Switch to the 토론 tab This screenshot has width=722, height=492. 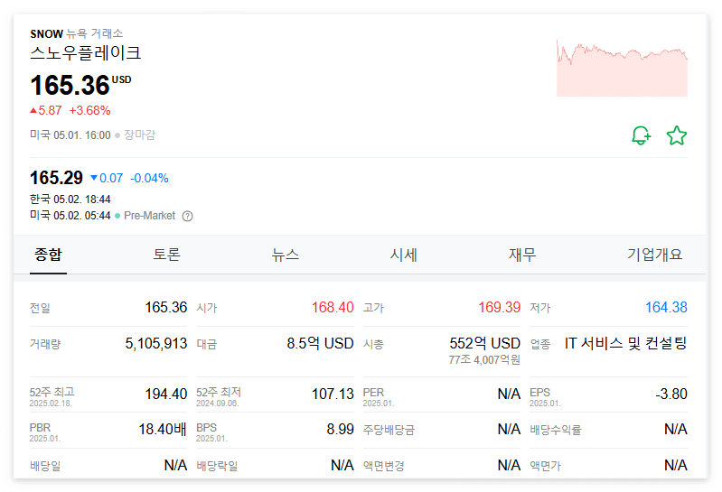[x=166, y=255]
